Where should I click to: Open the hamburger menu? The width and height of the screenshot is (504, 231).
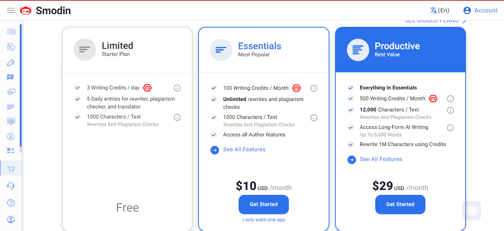(x=11, y=10)
